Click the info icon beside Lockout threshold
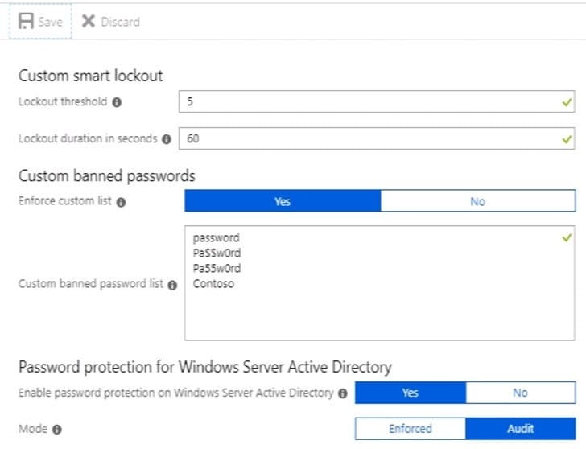 click(117, 103)
